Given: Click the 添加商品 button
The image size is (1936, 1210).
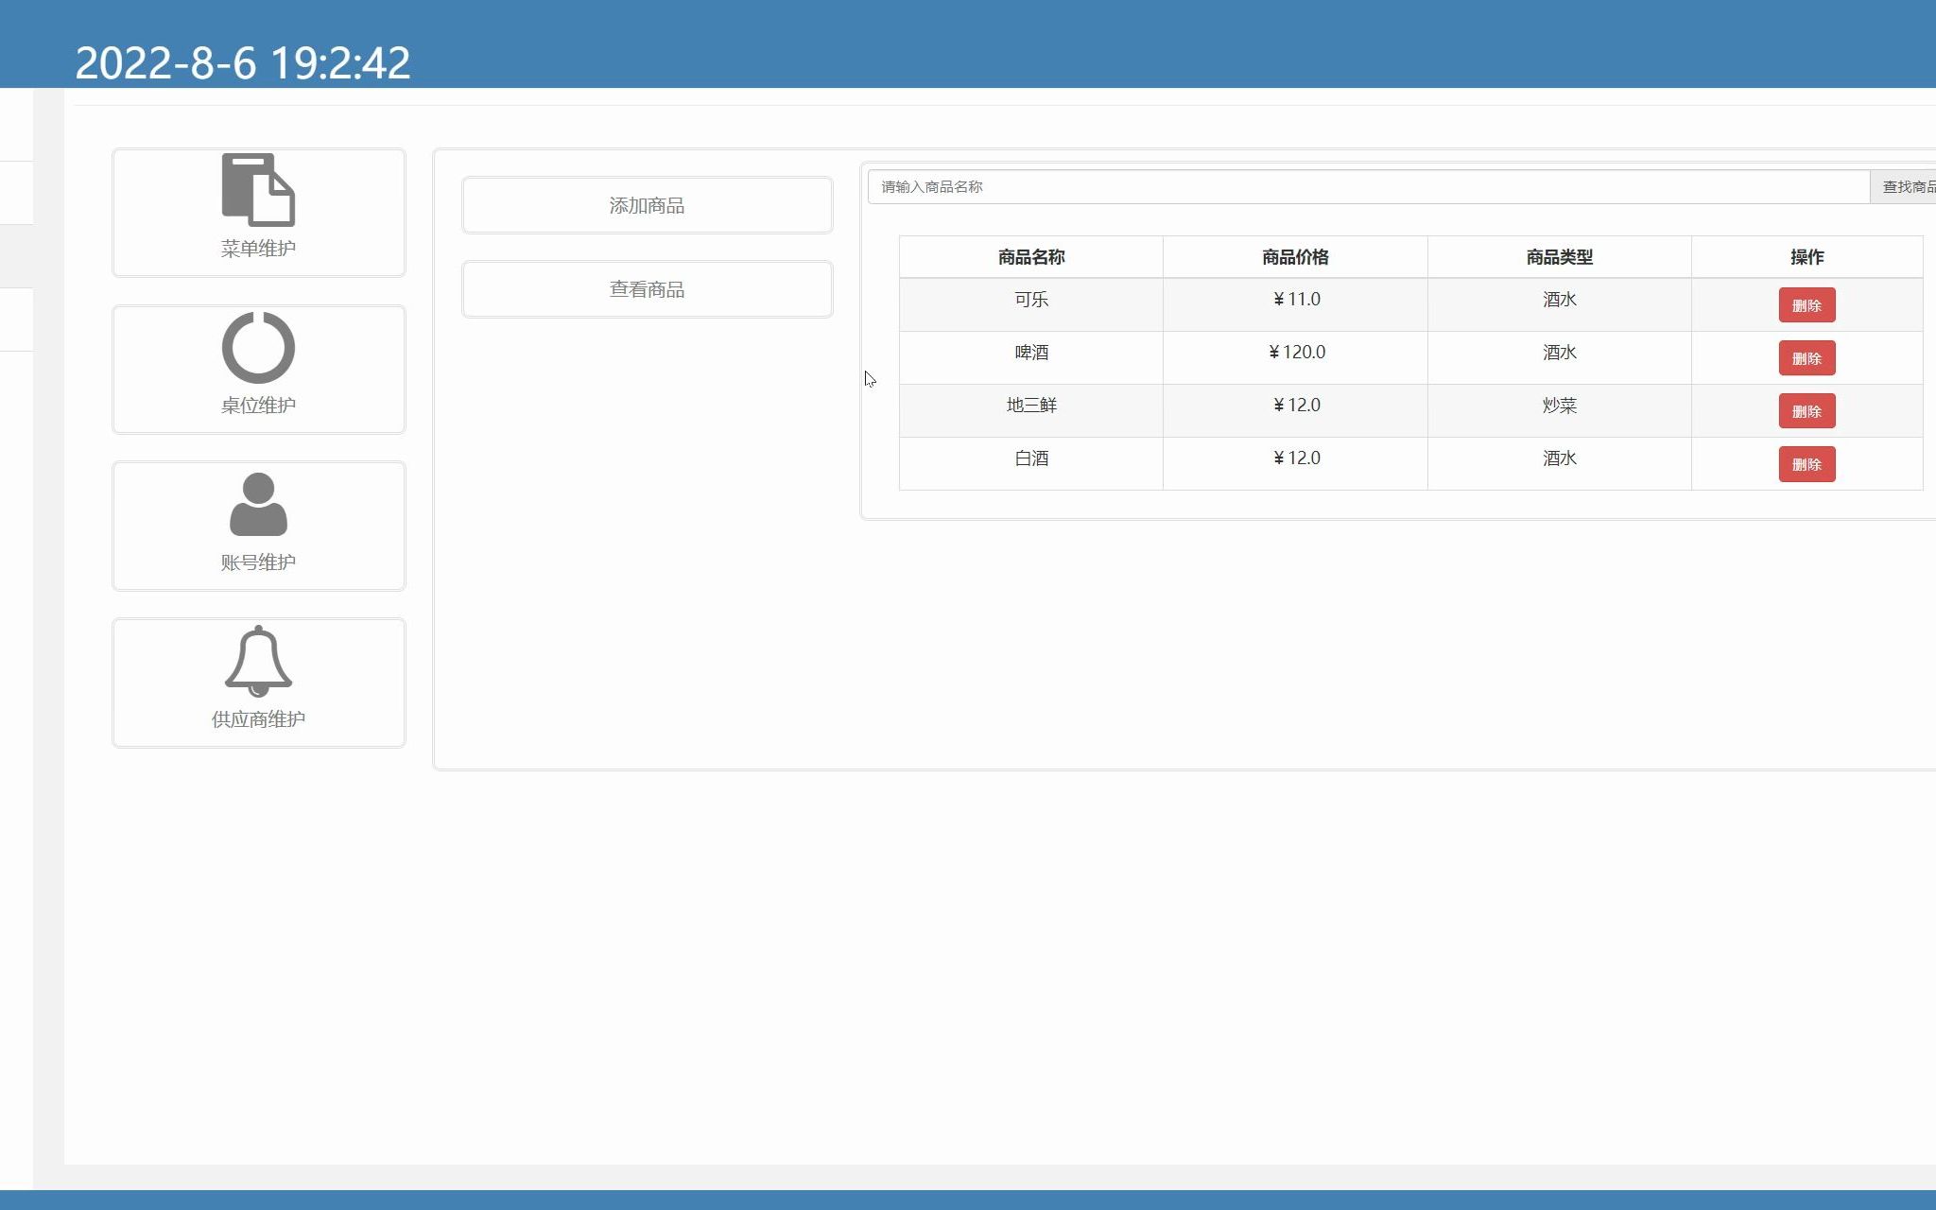Looking at the screenshot, I should click(648, 205).
